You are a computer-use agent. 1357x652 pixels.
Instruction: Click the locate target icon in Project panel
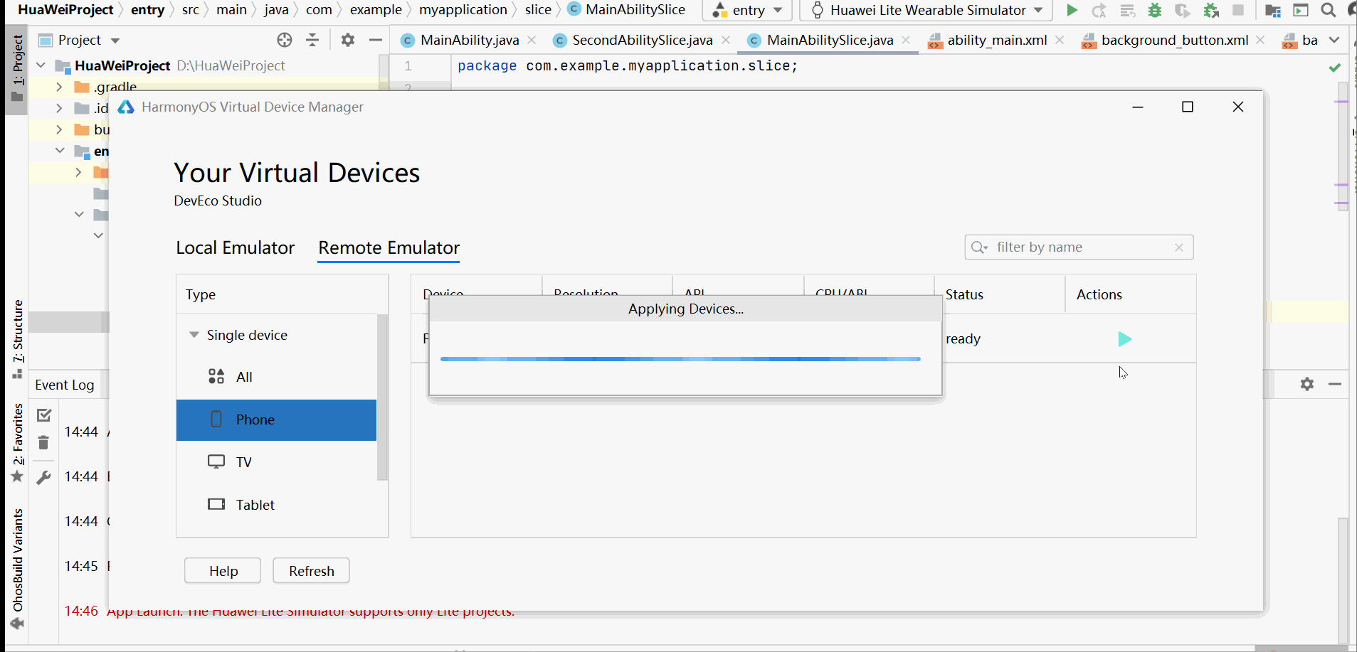coord(285,40)
